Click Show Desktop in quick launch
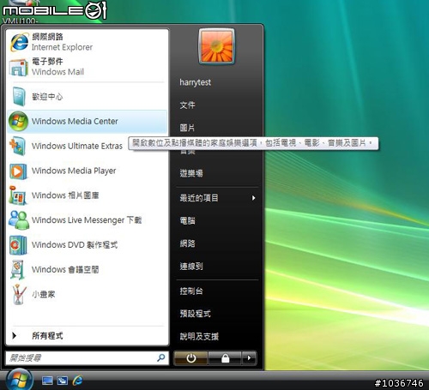429x390 pixels. coord(47,381)
